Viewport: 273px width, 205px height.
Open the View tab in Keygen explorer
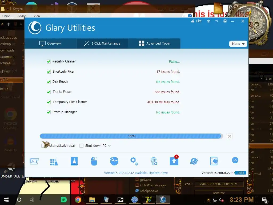coord(37,16)
